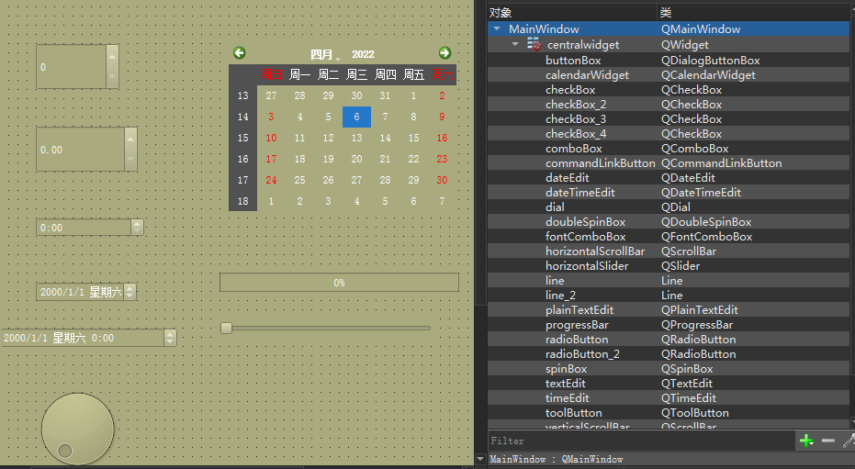This screenshot has width=855, height=469.
Task: Select MainWindow row in object tree
Action: click(x=669, y=28)
